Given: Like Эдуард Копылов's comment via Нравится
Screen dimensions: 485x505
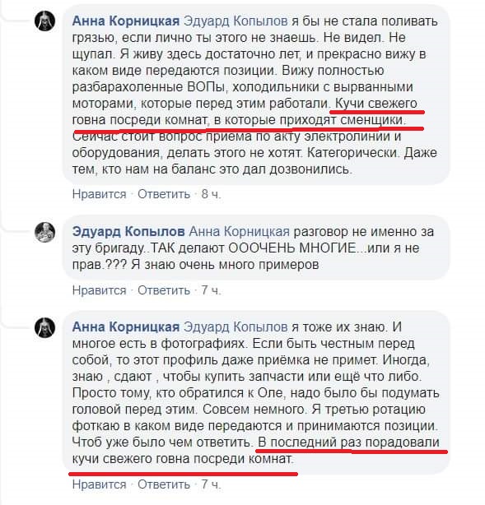Looking at the screenshot, I should pos(100,290).
